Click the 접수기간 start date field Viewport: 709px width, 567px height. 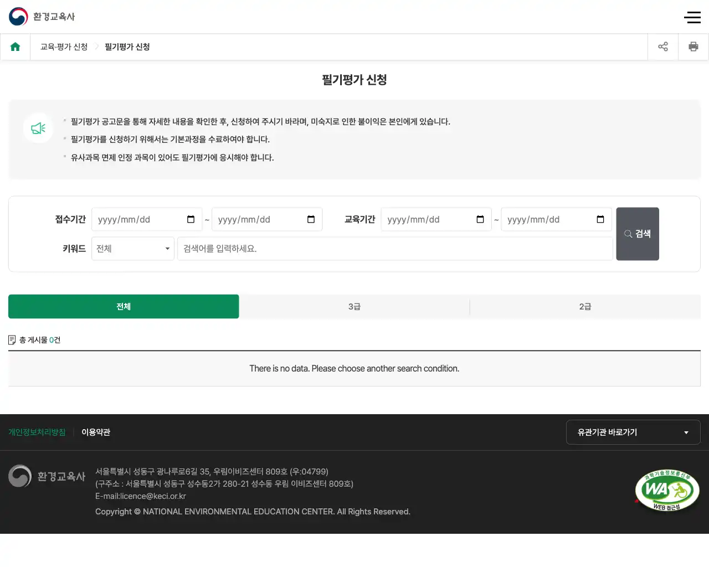[x=146, y=219]
